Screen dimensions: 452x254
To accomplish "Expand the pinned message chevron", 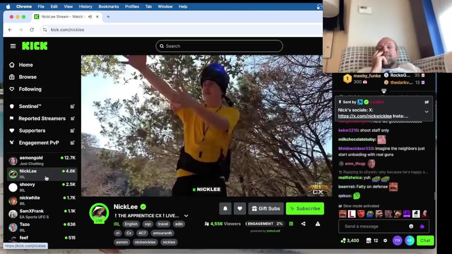I will pyautogui.click(x=427, y=112).
